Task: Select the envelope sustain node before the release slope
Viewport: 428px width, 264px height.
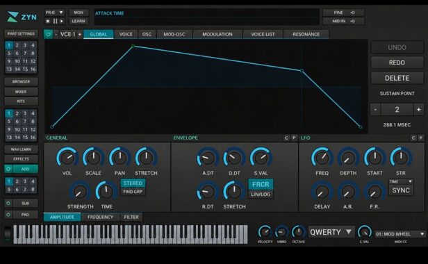Action: click(302, 71)
